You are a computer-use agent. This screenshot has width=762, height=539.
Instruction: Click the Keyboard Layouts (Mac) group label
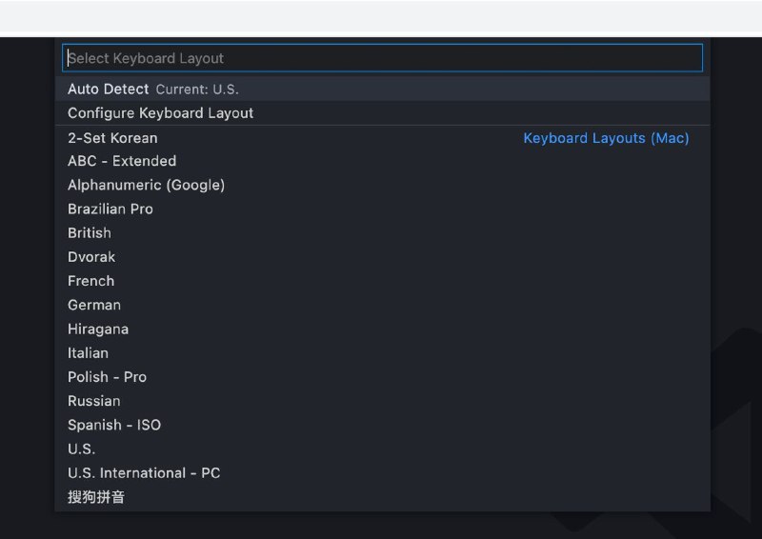[606, 138]
